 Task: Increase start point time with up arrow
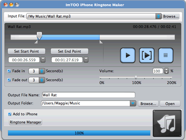43,58
